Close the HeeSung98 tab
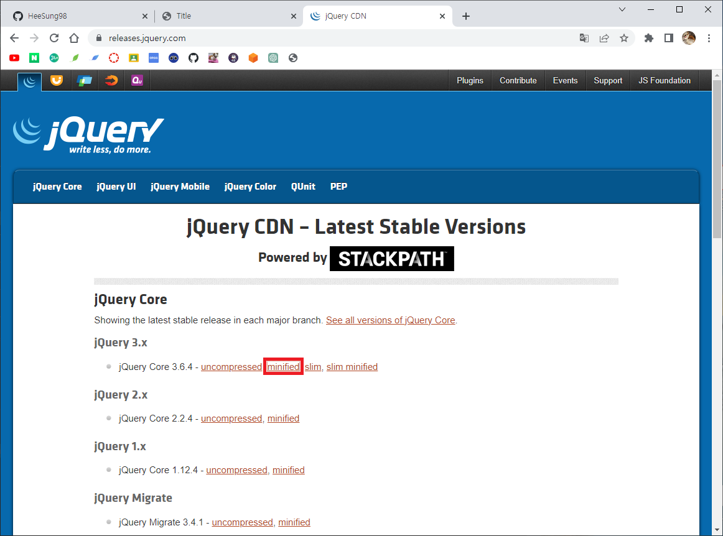Screen dimensions: 723x536 pyautogui.click(x=145, y=16)
